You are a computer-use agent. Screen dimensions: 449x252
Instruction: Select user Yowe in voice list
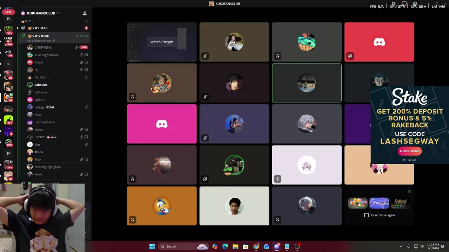click(58, 174)
